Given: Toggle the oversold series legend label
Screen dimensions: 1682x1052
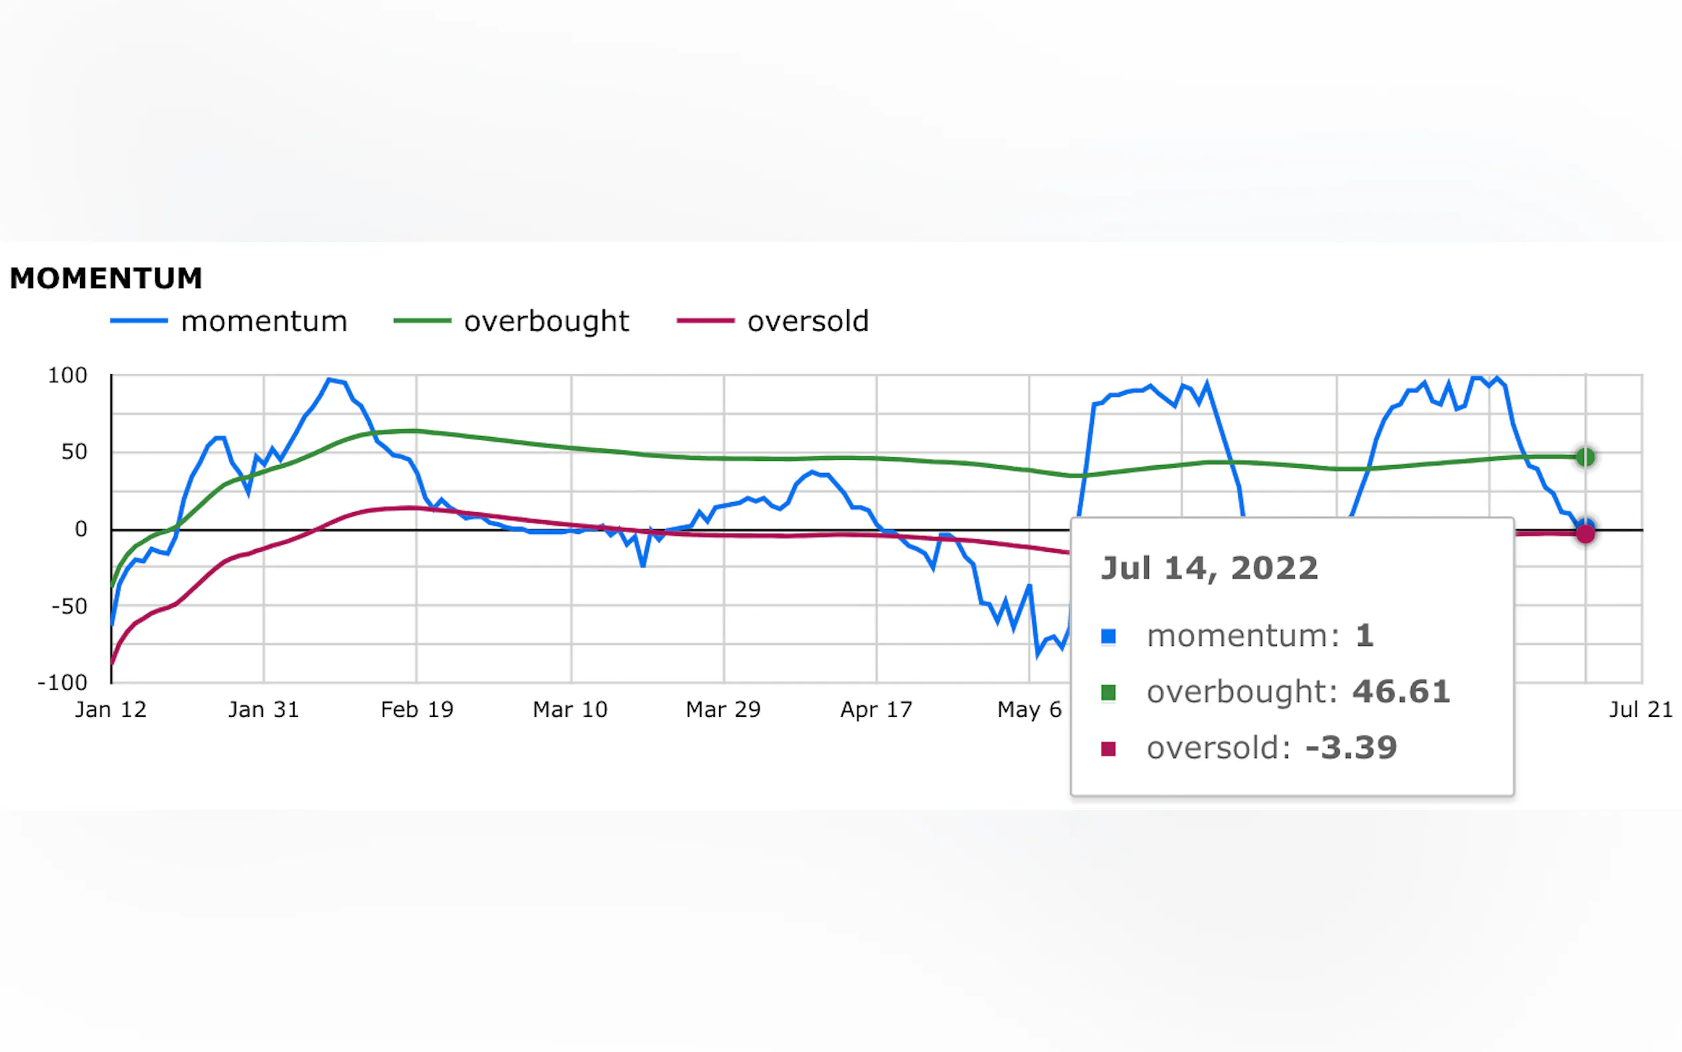Looking at the screenshot, I should [808, 321].
